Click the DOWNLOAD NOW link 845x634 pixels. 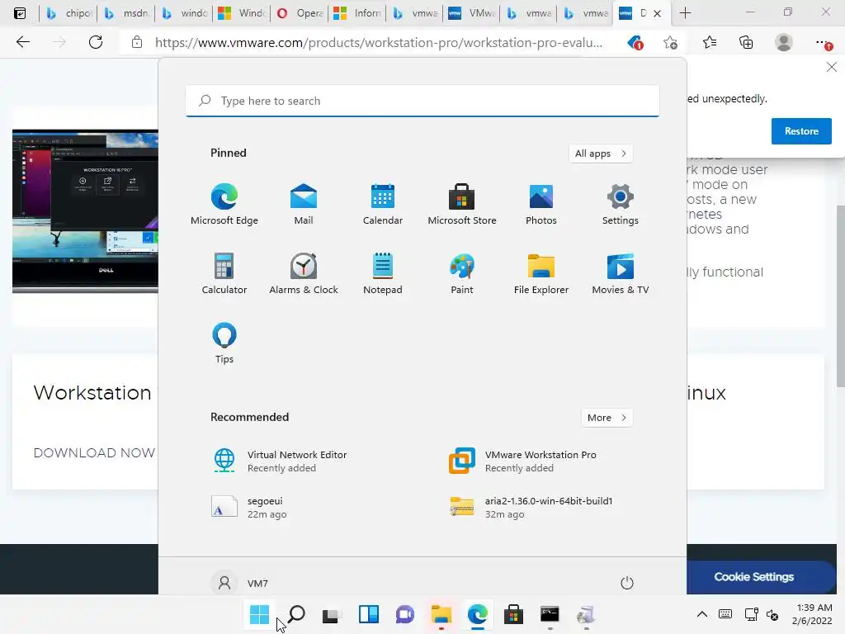94,452
